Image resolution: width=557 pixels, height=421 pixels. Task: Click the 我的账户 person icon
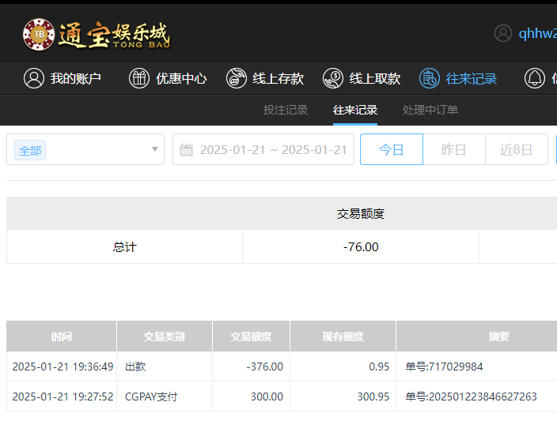click(x=34, y=78)
